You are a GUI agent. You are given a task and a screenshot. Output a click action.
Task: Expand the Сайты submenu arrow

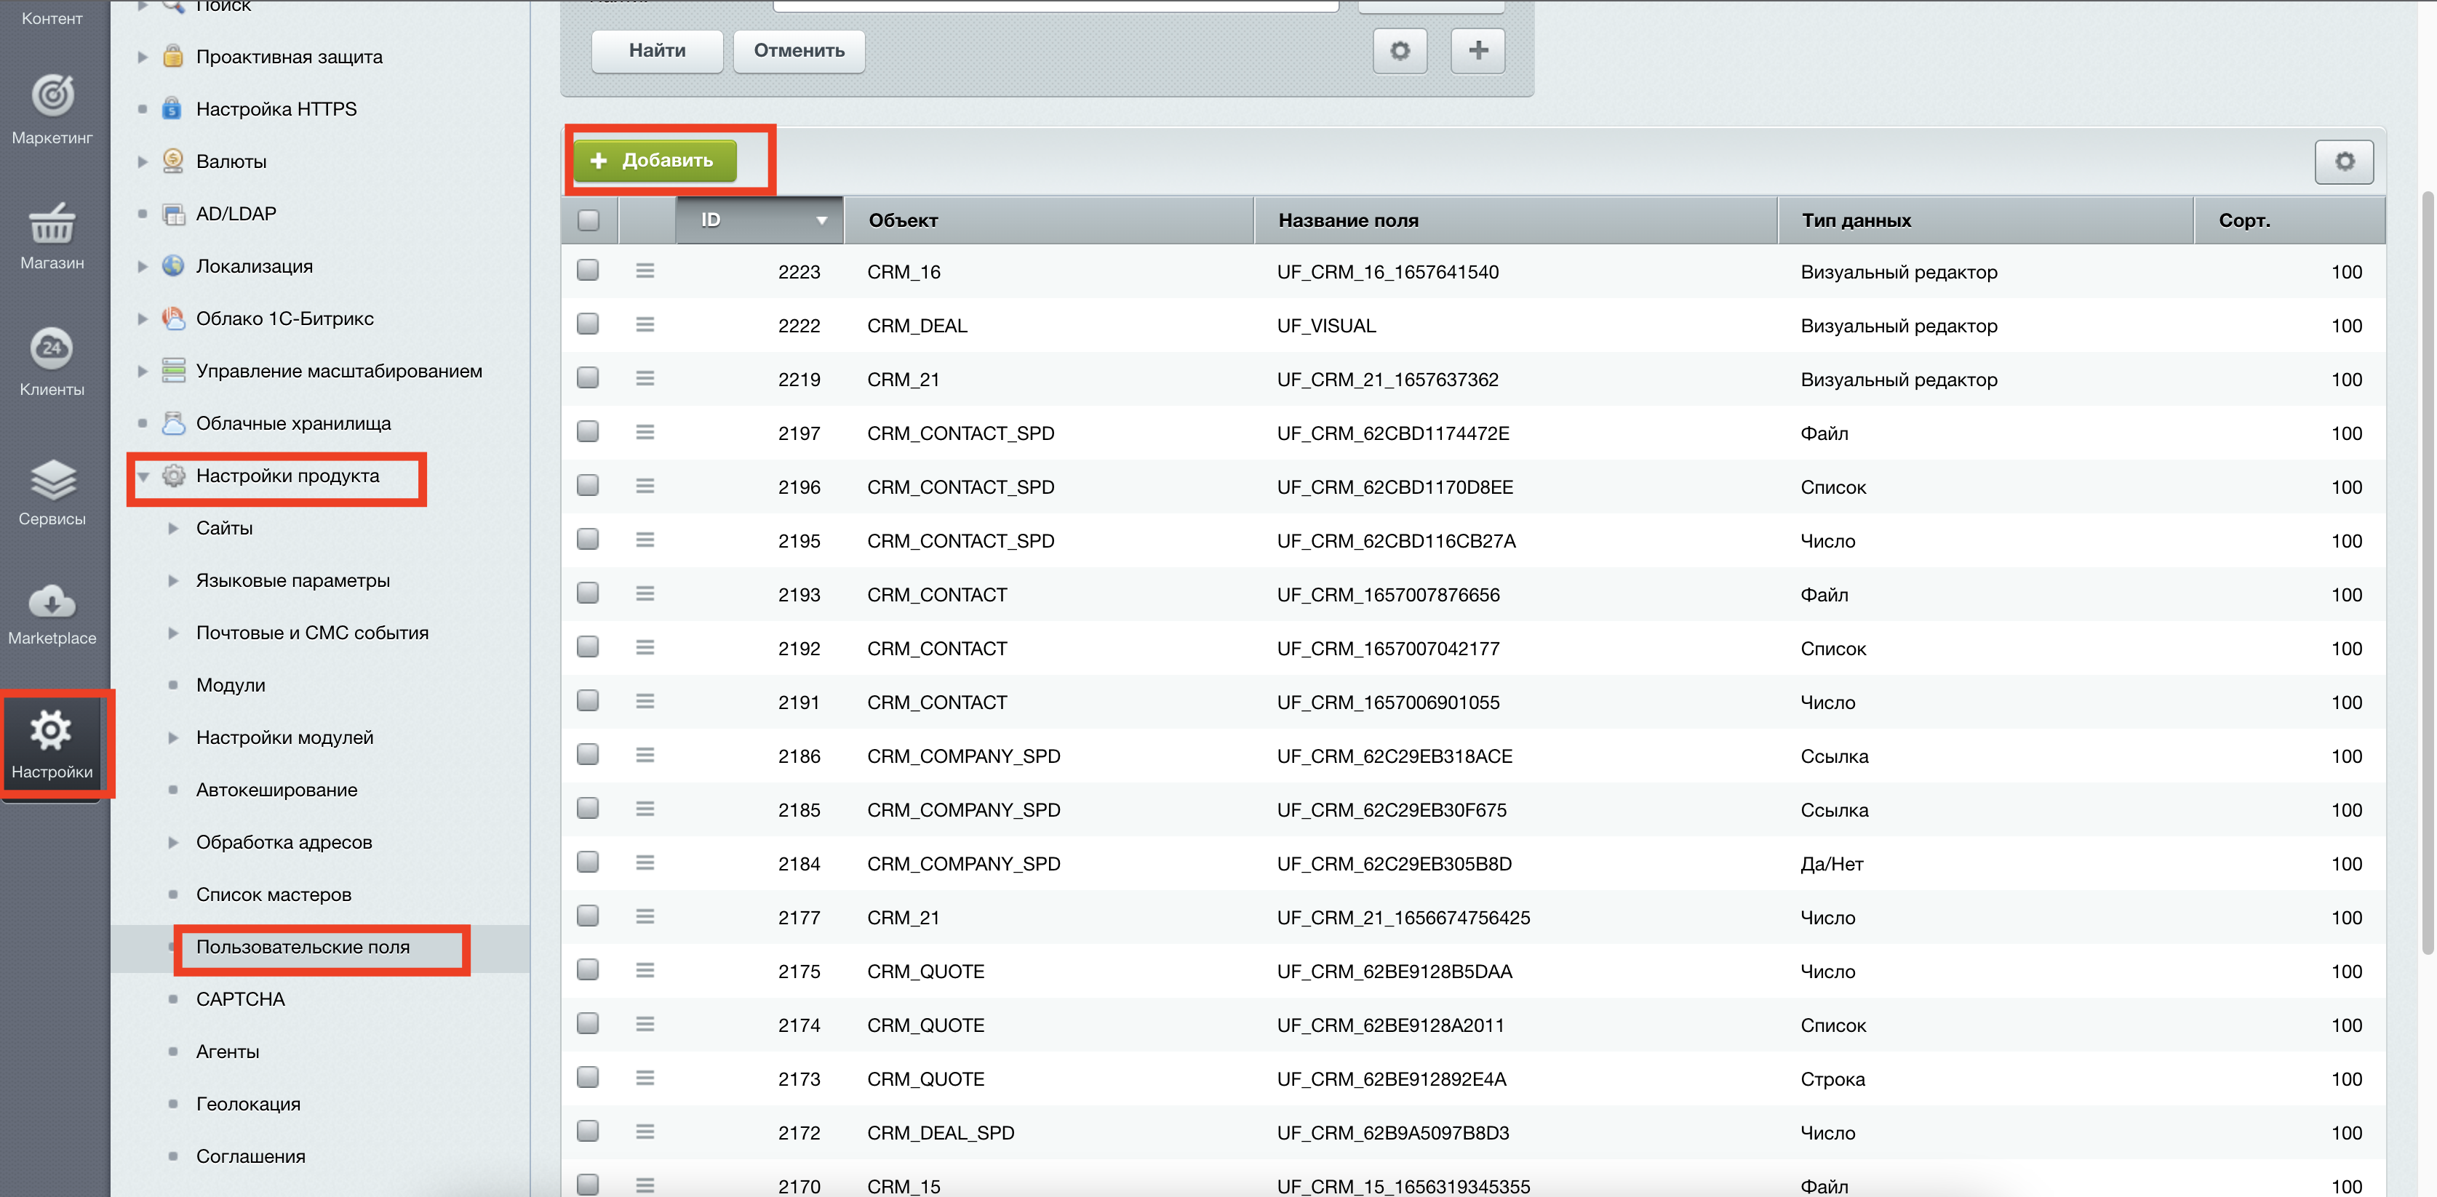tap(173, 529)
